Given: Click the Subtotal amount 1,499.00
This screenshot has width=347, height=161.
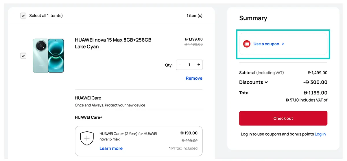Looking at the screenshot, I should tap(318, 73).
